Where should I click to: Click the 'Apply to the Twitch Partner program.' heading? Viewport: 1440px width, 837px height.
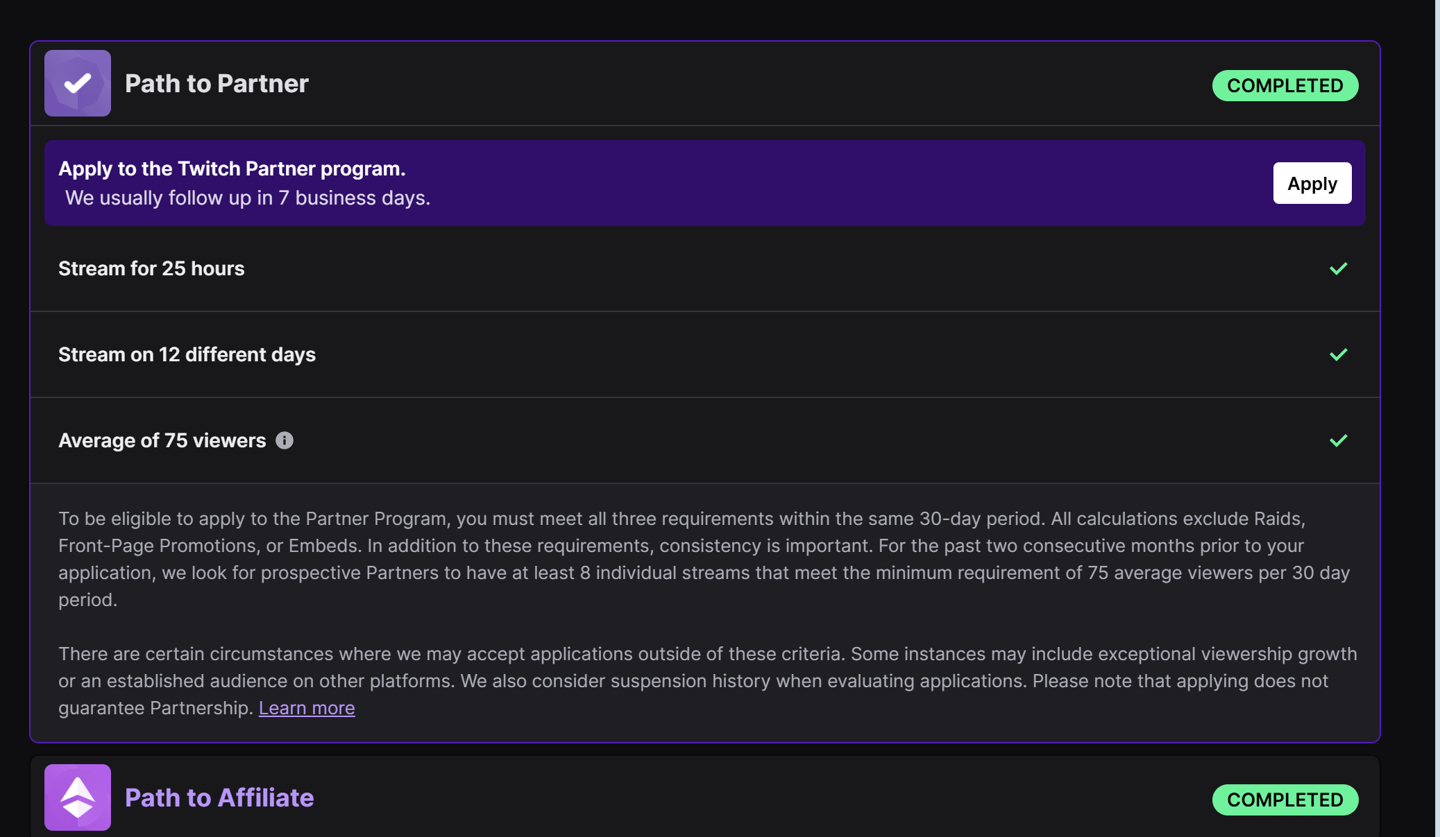[x=232, y=169]
